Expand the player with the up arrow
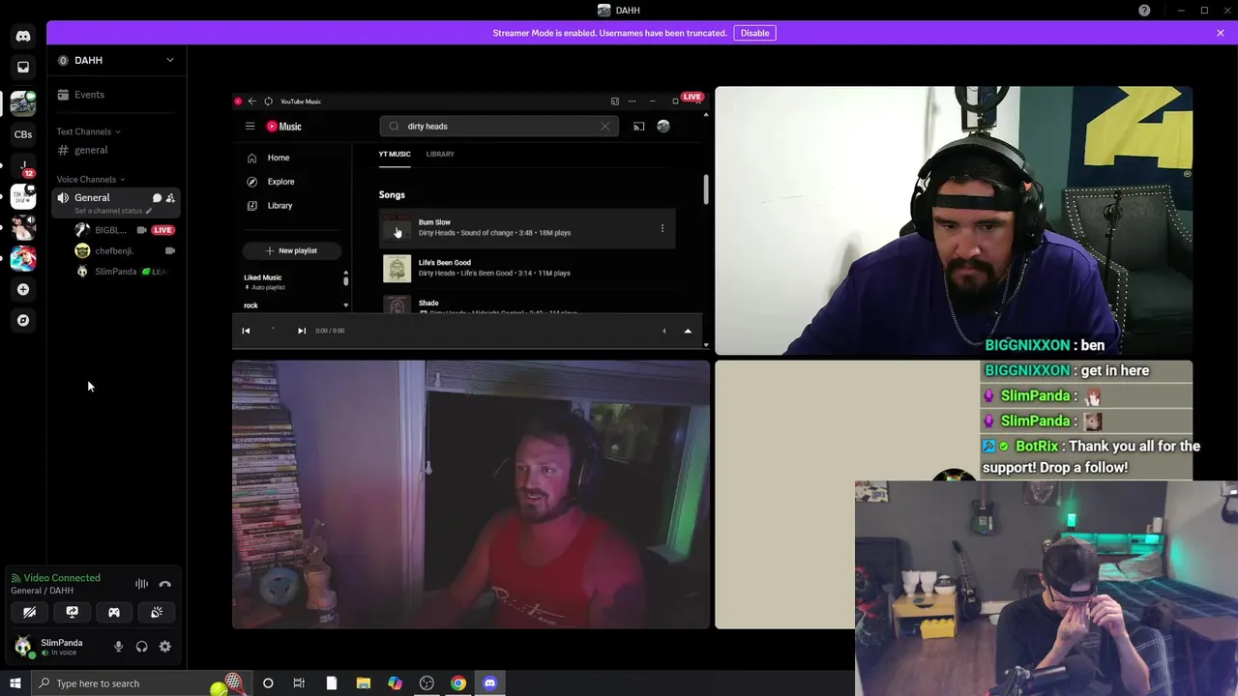Image resolution: width=1238 pixels, height=696 pixels. (x=688, y=331)
